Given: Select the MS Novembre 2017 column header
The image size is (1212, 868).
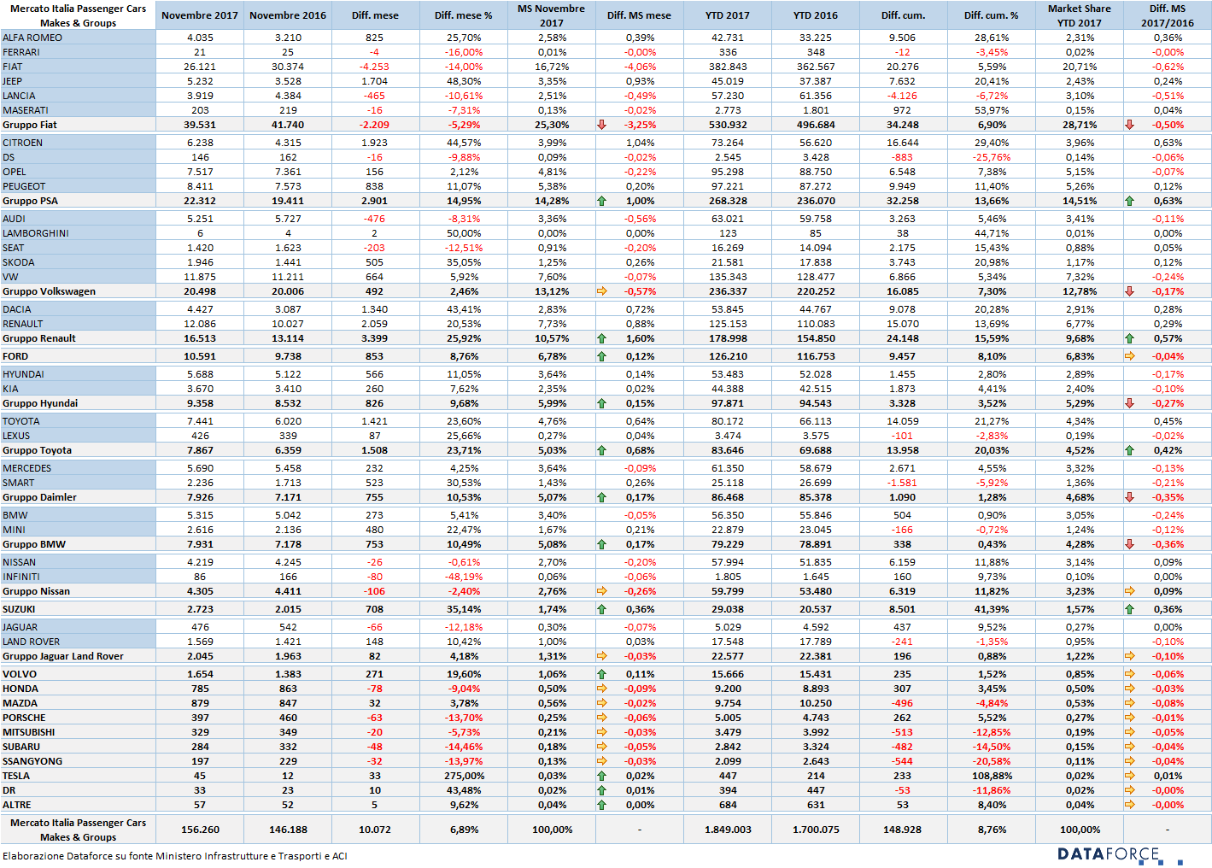Looking at the screenshot, I should coord(552,15).
